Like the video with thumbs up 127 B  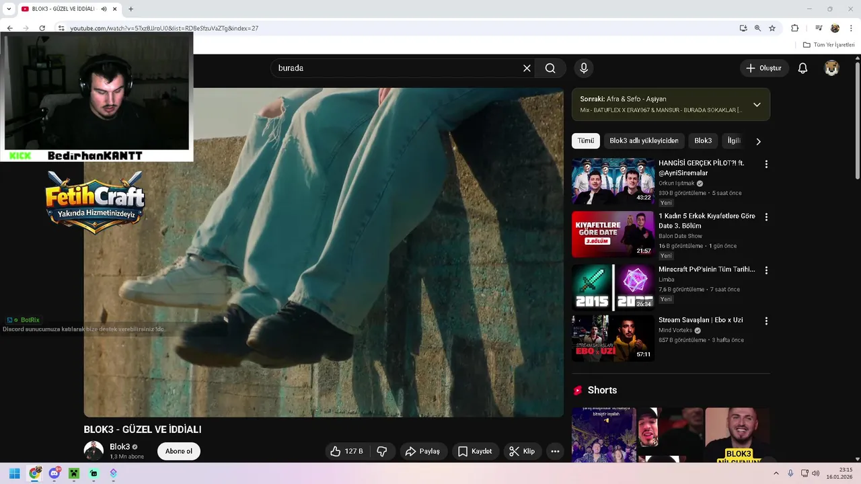point(346,451)
